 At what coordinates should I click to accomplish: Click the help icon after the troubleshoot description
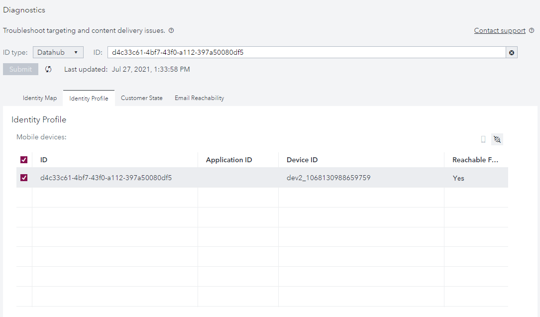171,30
